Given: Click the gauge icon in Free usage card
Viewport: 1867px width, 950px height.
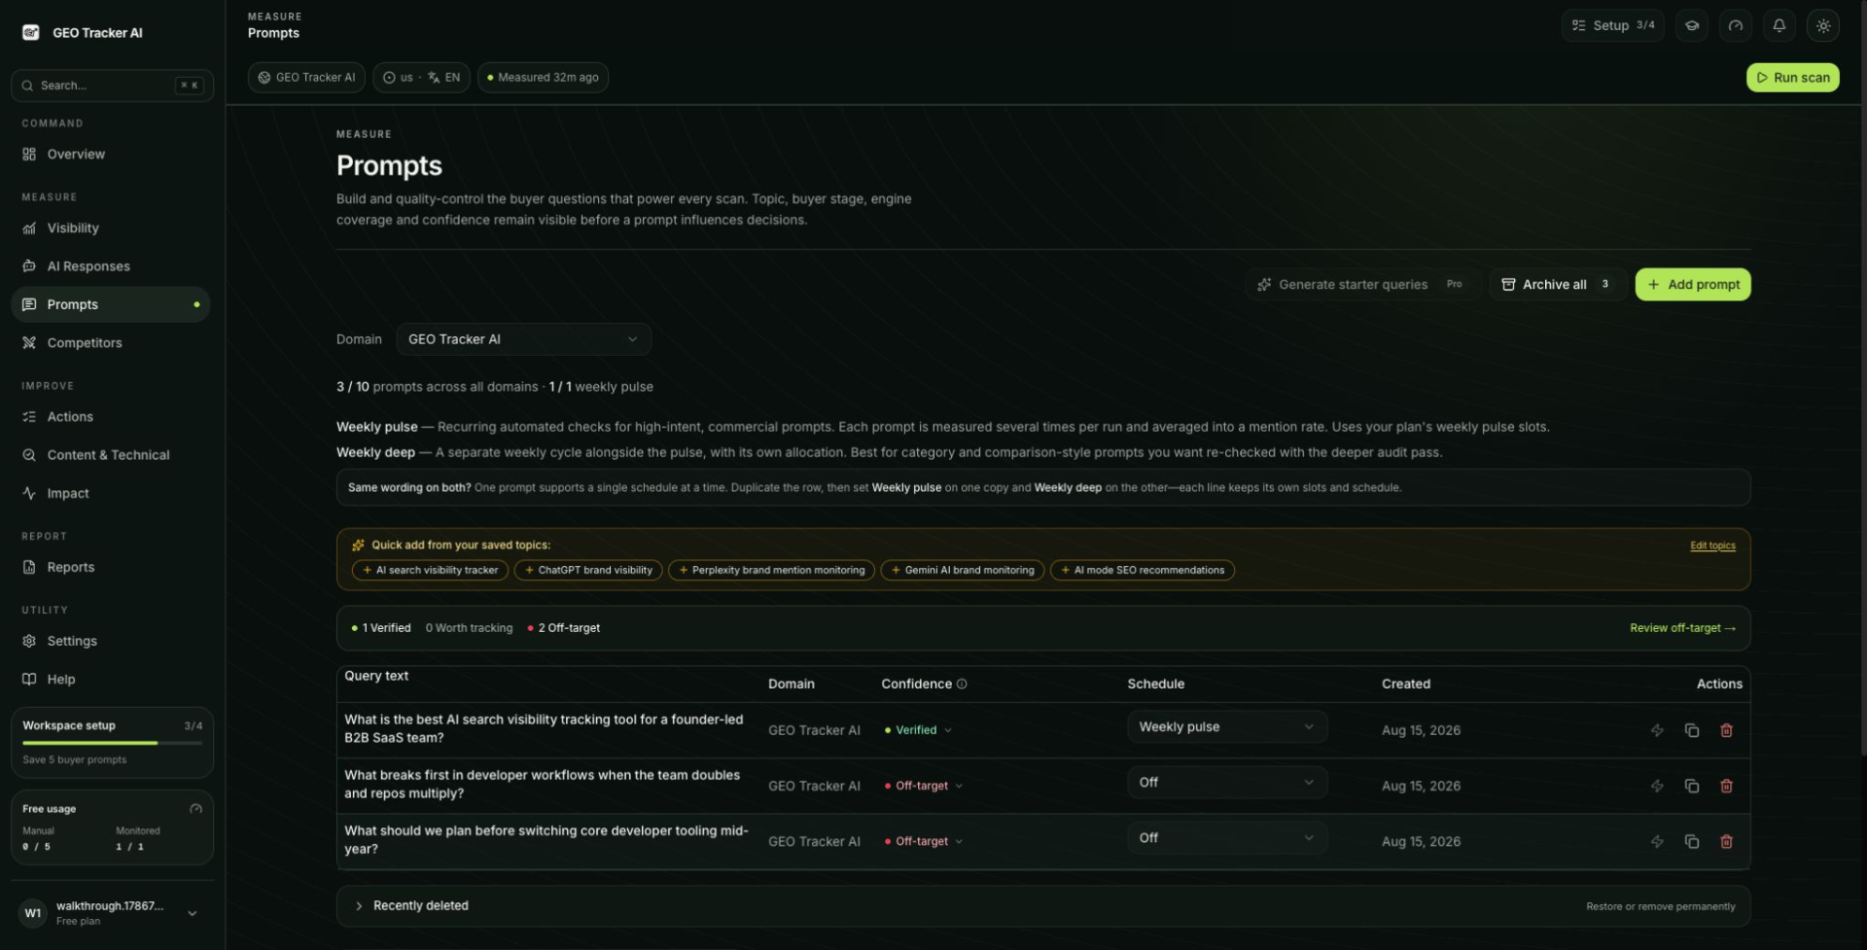Looking at the screenshot, I should [195, 809].
